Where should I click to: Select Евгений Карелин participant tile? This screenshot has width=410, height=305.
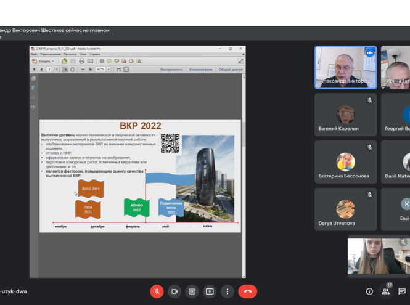pos(345,115)
